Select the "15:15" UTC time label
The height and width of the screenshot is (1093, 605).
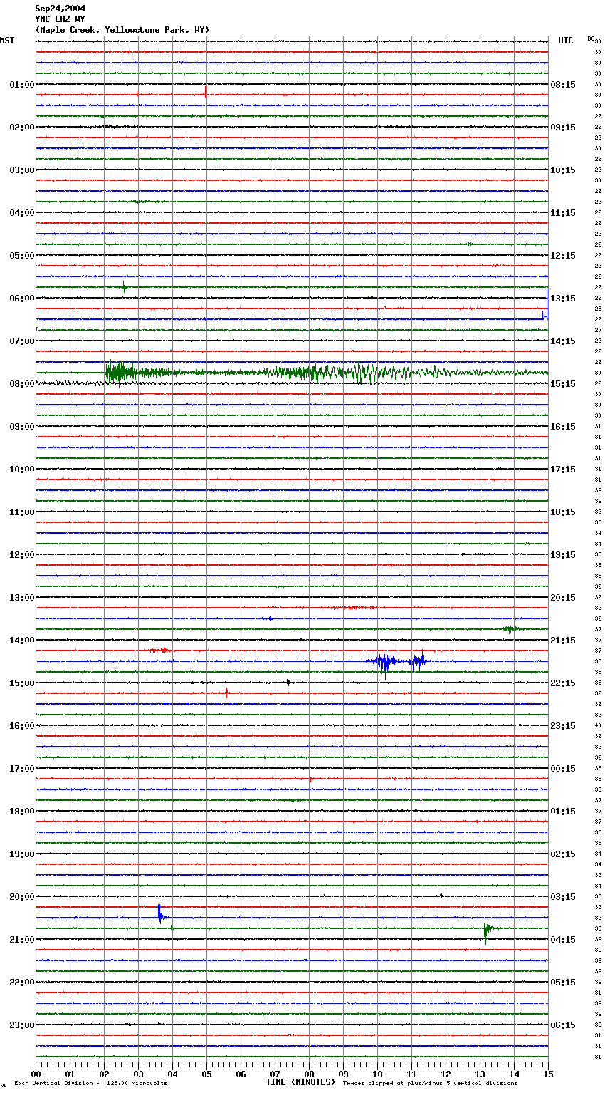tap(563, 384)
